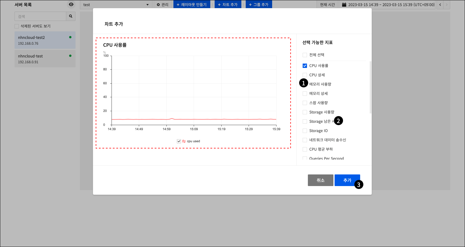Image resolution: width=465 pixels, height=247 pixels.
Task: Check the 네트워크 데이터 송수신 checkbox
Action: pyautogui.click(x=305, y=140)
